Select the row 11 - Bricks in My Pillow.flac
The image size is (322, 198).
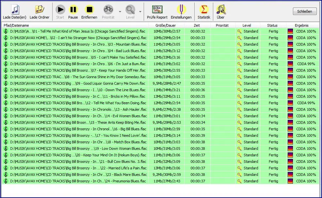pyautogui.click(x=160, y=96)
